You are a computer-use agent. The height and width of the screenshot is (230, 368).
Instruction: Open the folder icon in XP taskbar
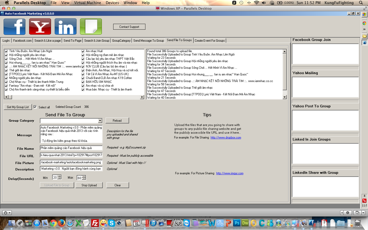point(364,36)
